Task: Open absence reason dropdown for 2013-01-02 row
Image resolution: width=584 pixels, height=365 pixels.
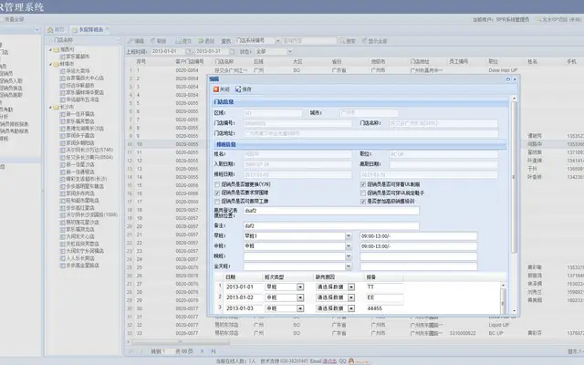Action: [351, 297]
